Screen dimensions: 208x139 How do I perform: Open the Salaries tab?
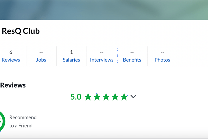pos(71,60)
